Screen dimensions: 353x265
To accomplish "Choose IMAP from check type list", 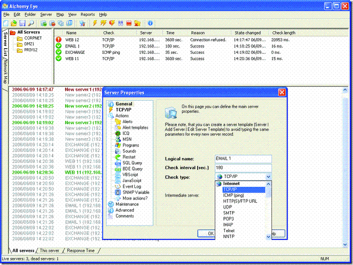I will click(x=228, y=224).
